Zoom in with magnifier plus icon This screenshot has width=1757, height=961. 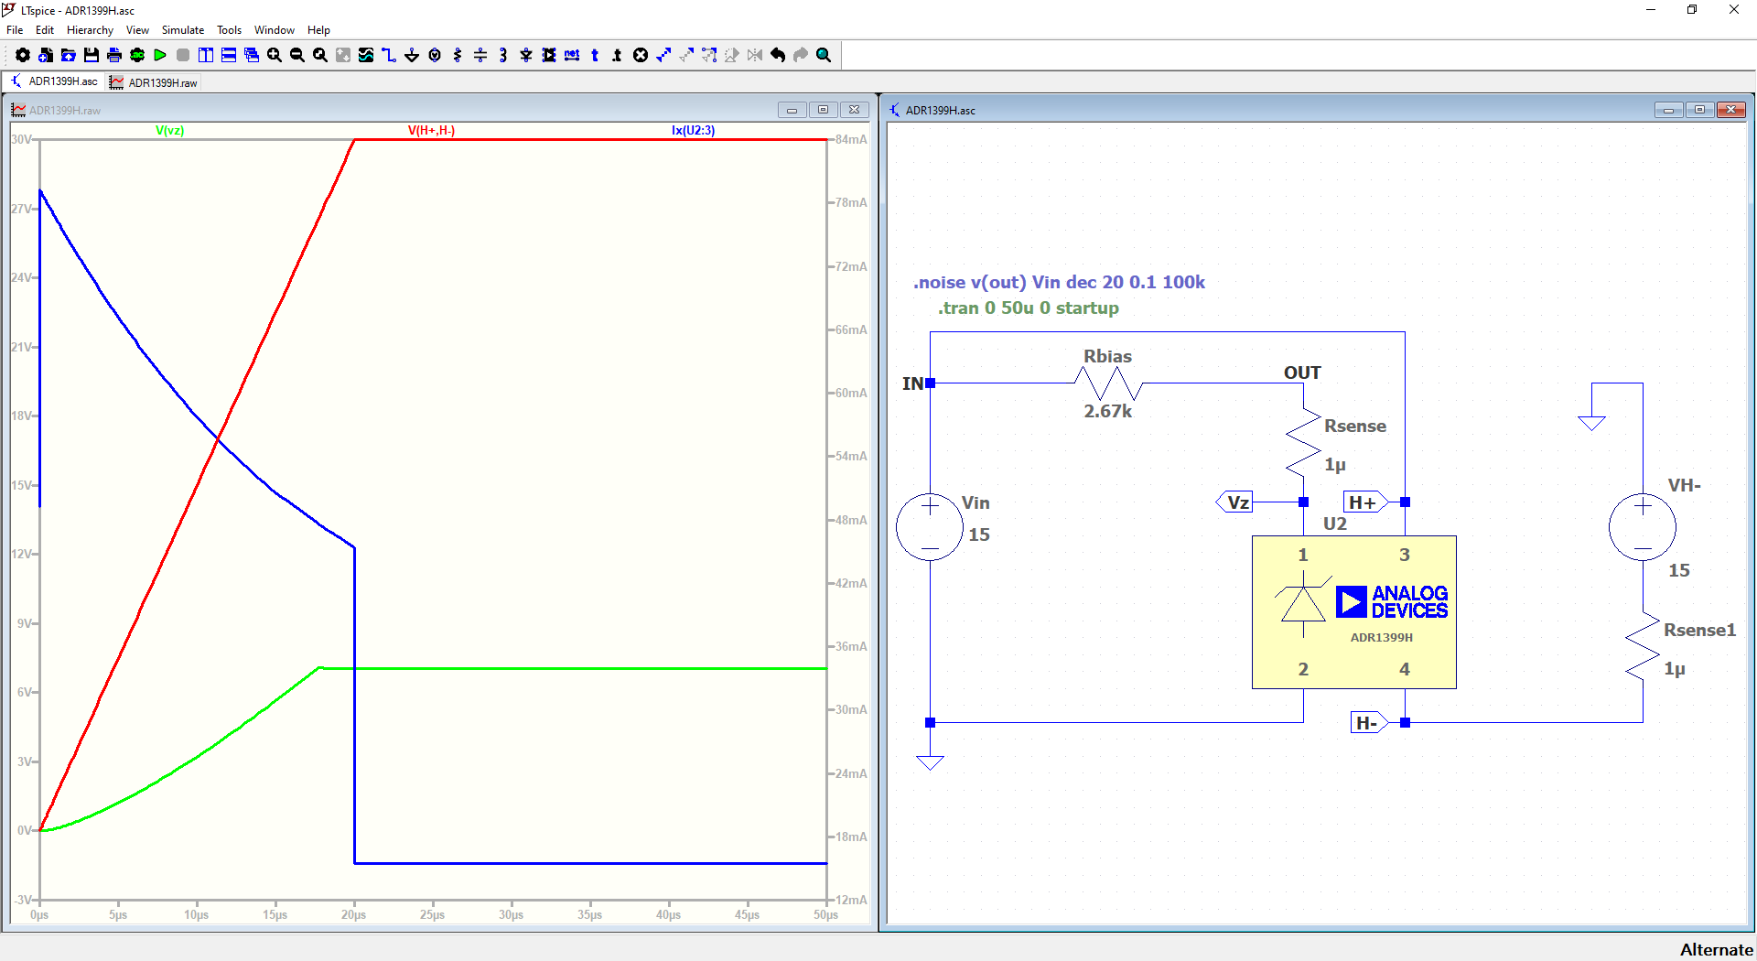275,55
